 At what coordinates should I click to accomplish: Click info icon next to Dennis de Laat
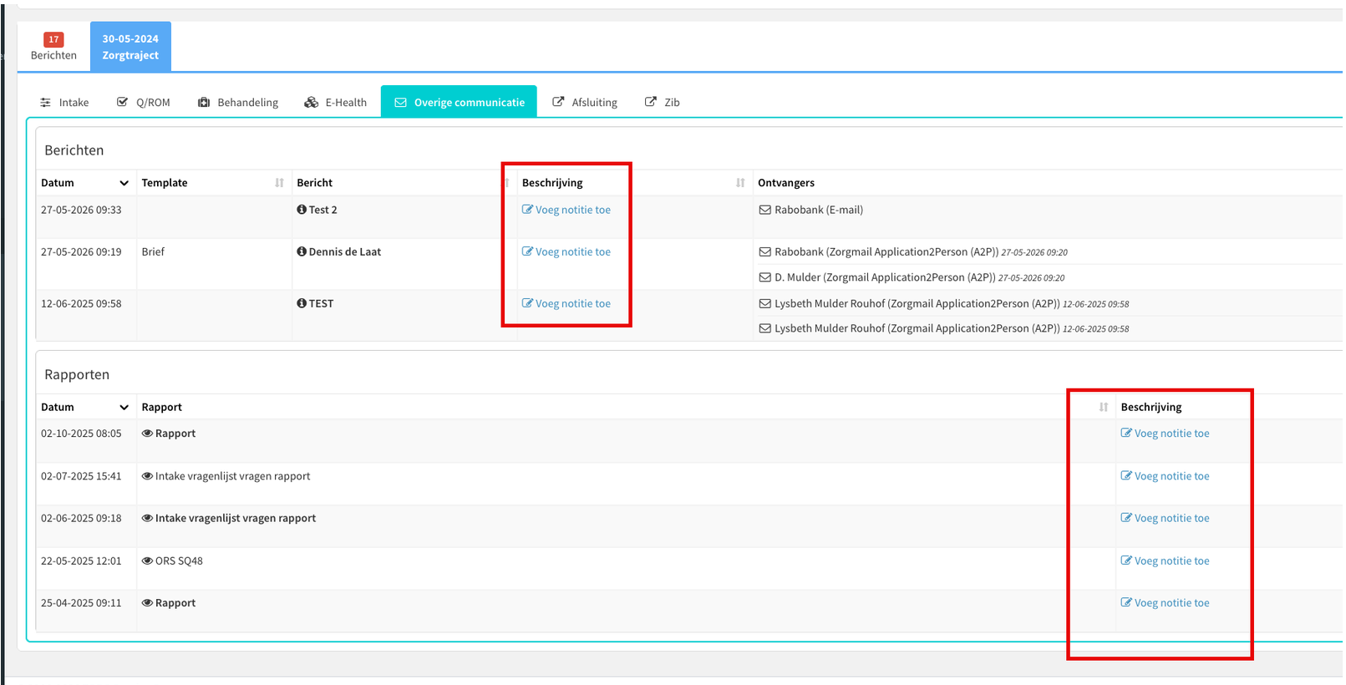[302, 251]
